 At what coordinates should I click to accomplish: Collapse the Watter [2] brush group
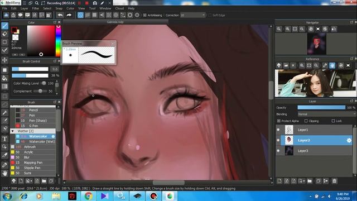12,131
